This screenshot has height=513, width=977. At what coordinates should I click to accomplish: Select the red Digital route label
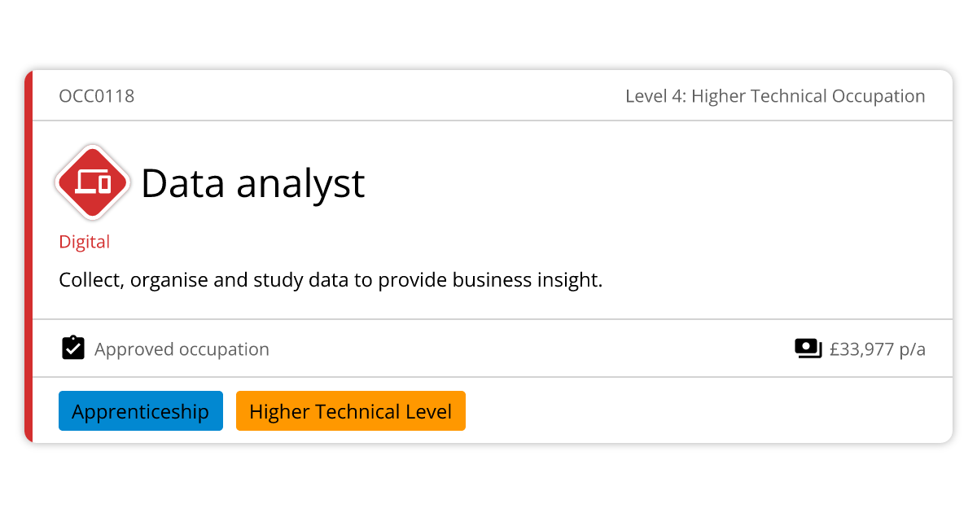84,242
